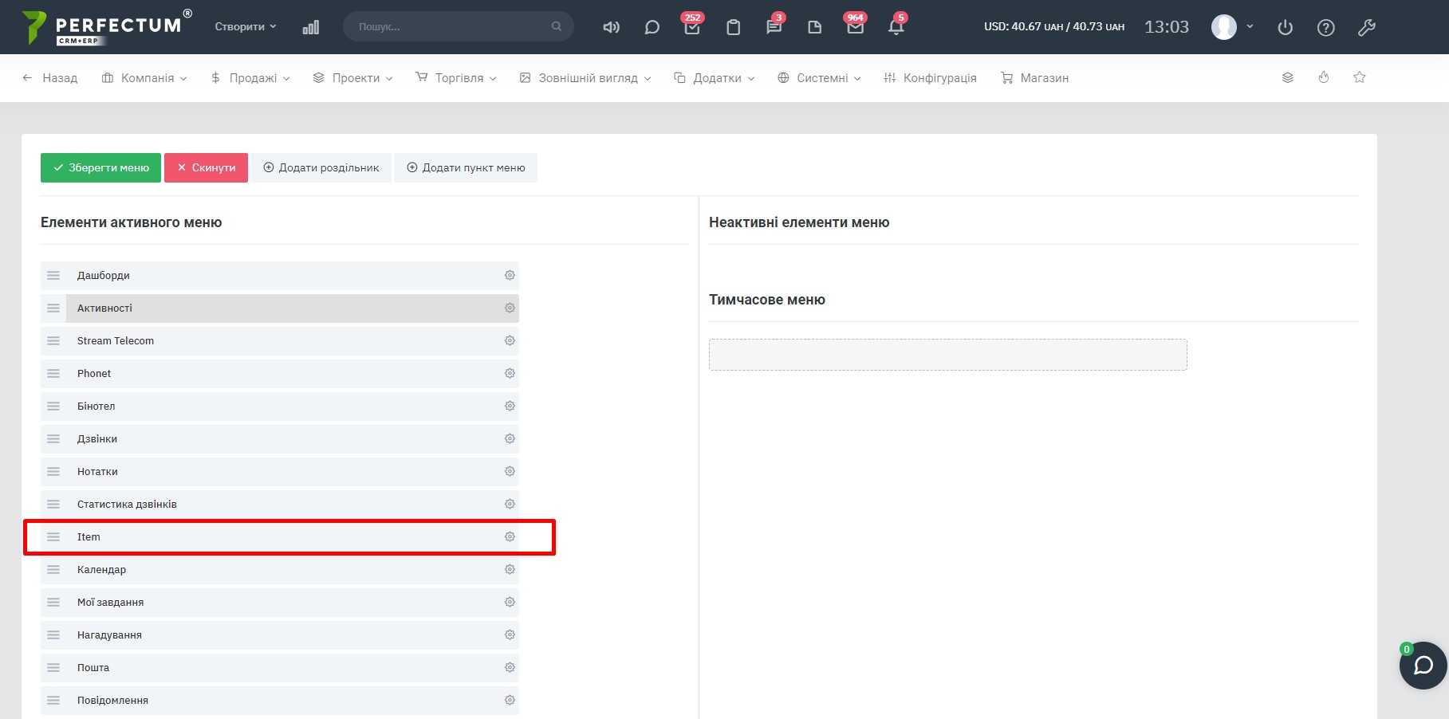The image size is (1449, 719).
Task: Click into the Пошук search field
Action: point(451,26)
